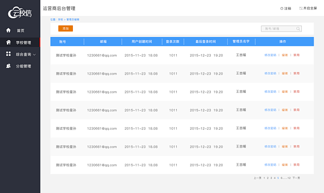This screenshot has width=324, height=193.
Task: Go to 上一页 in pagination
Action: (258, 178)
